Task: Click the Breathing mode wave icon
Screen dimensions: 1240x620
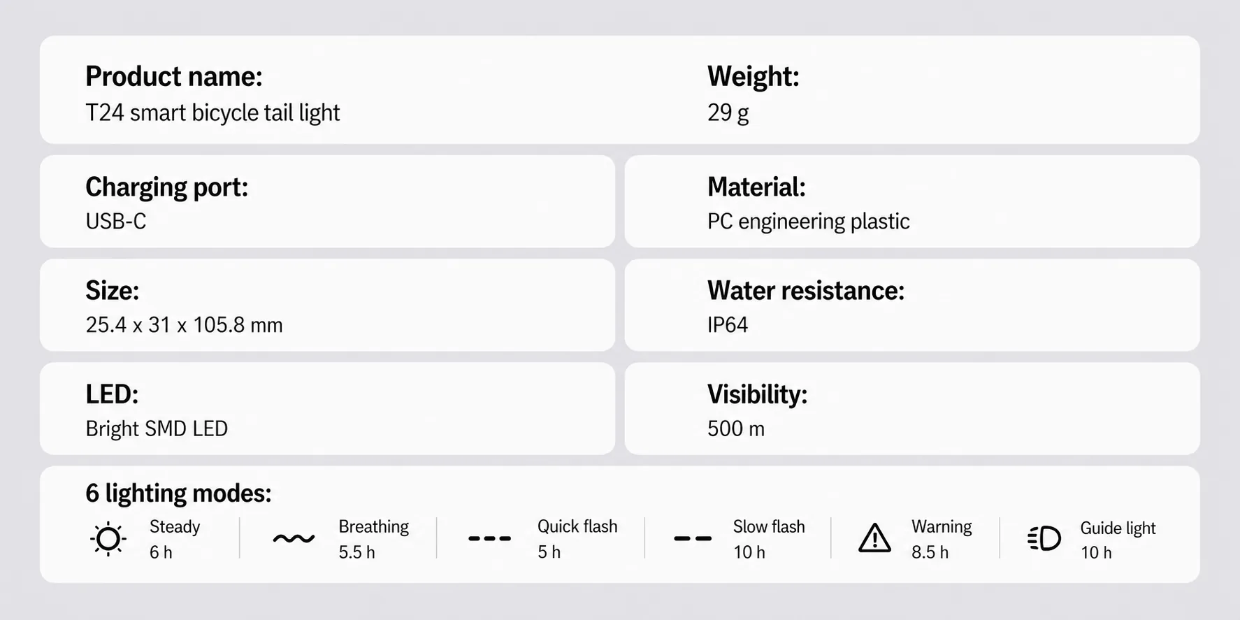Action: click(x=294, y=539)
